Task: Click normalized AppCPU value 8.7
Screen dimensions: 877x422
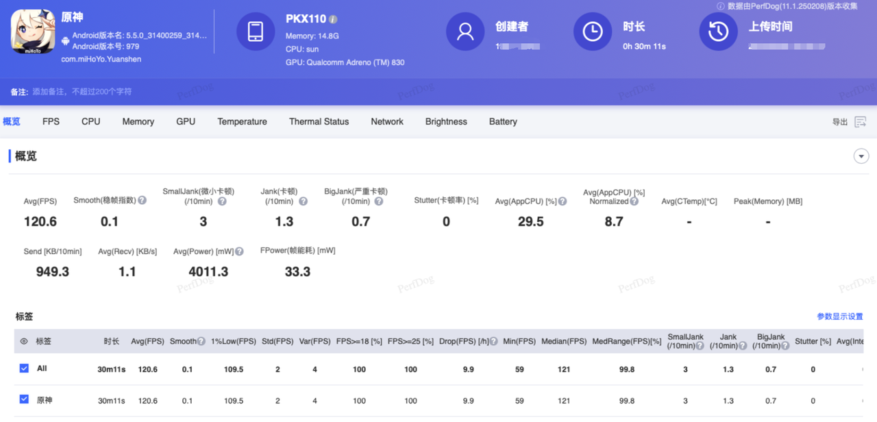Action: coord(614,221)
